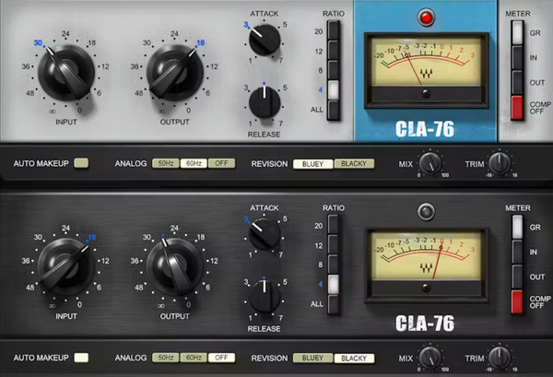Image resolution: width=553 pixels, height=377 pixels.
Task: Set Bluey unit ANALOG to 50Hz
Action: point(166,163)
